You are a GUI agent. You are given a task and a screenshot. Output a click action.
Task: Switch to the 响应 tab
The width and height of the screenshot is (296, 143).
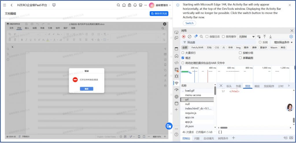tap(257, 86)
